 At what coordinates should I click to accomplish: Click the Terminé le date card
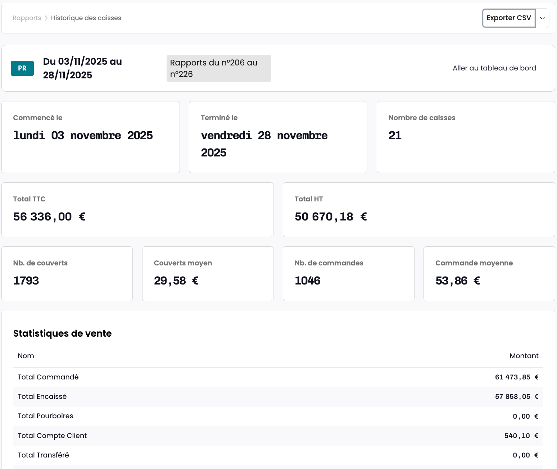[x=278, y=137]
